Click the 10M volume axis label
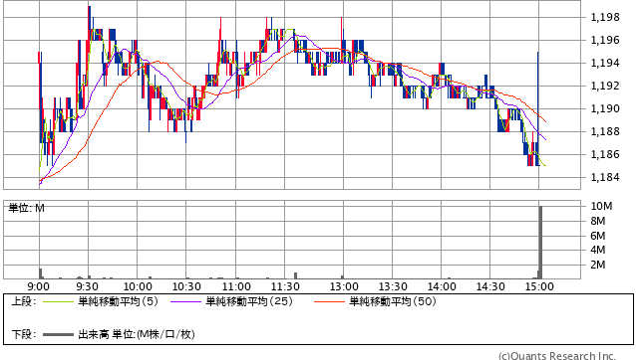636x360 pixels. point(601,206)
